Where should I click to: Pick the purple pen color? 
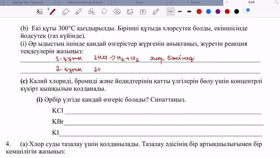click(218, 12)
